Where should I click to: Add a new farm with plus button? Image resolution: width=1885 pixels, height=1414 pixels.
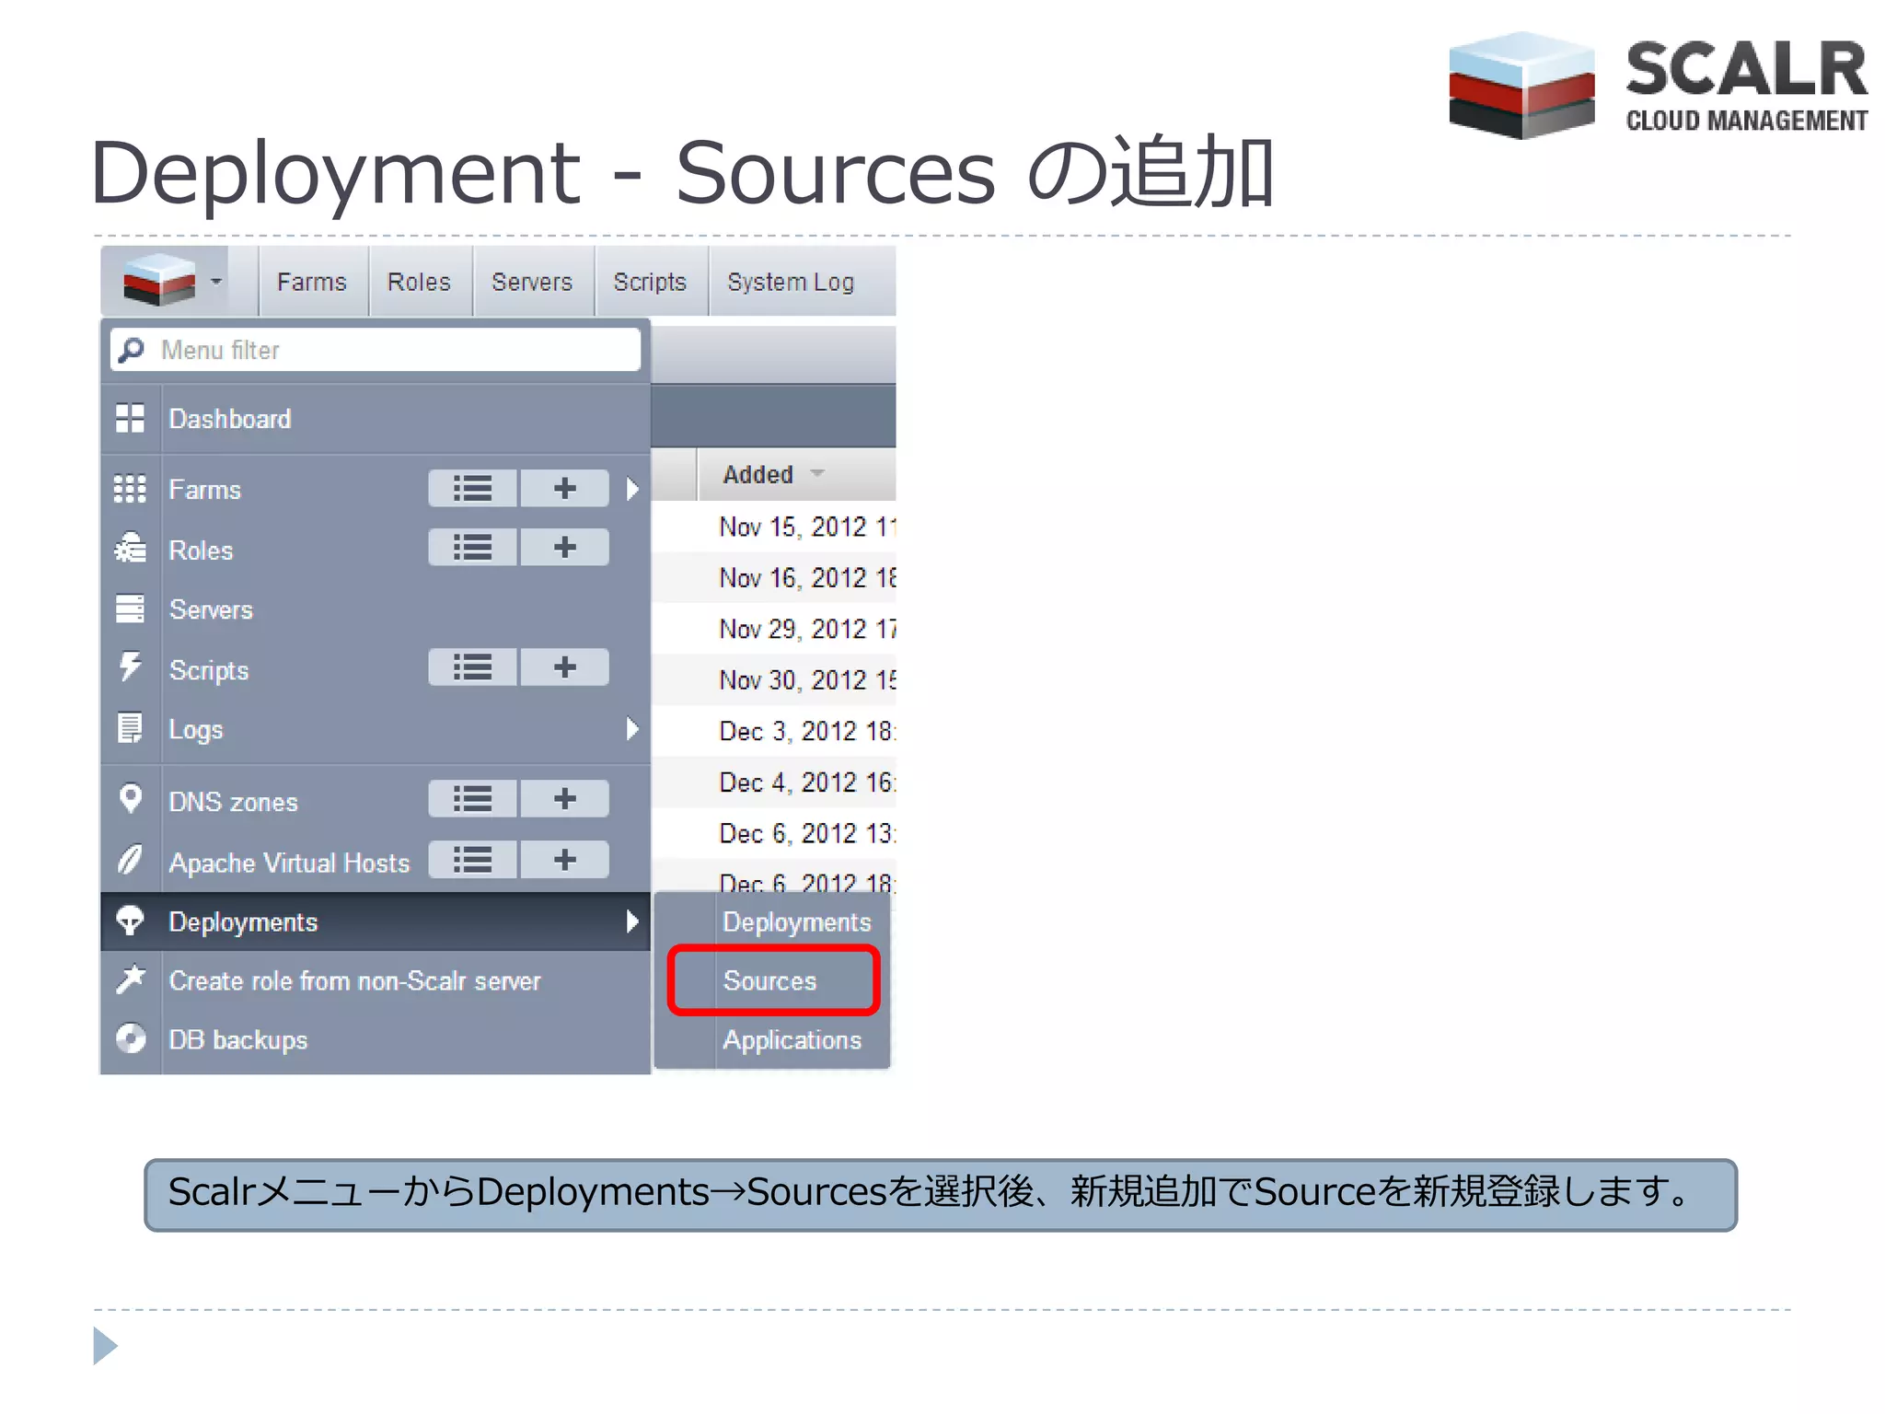(565, 488)
